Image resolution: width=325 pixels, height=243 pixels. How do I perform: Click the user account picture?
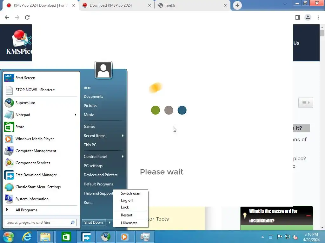[103, 70]
